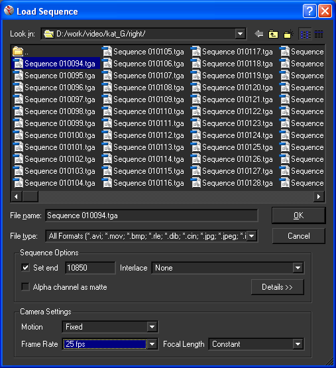Click file icon of Sequence 010100.tga
The width and height of the screenshot is (336, 368).
[x=18, y=135]
